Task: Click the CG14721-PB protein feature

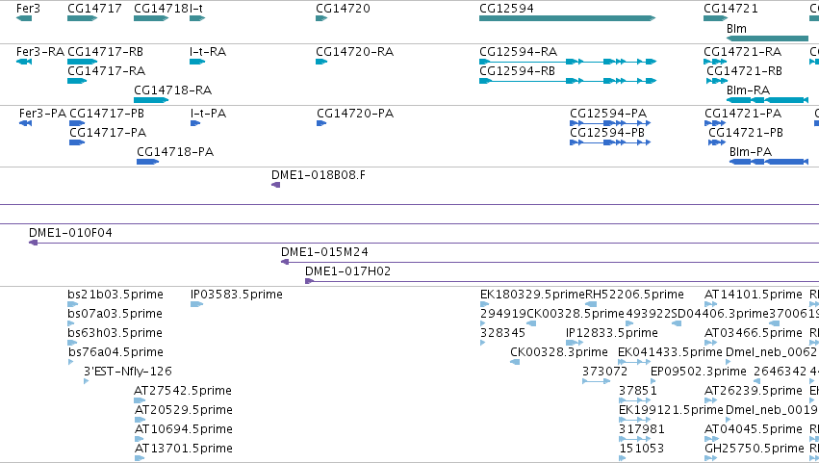Action: pyautogui.click(x=717, y=142)
